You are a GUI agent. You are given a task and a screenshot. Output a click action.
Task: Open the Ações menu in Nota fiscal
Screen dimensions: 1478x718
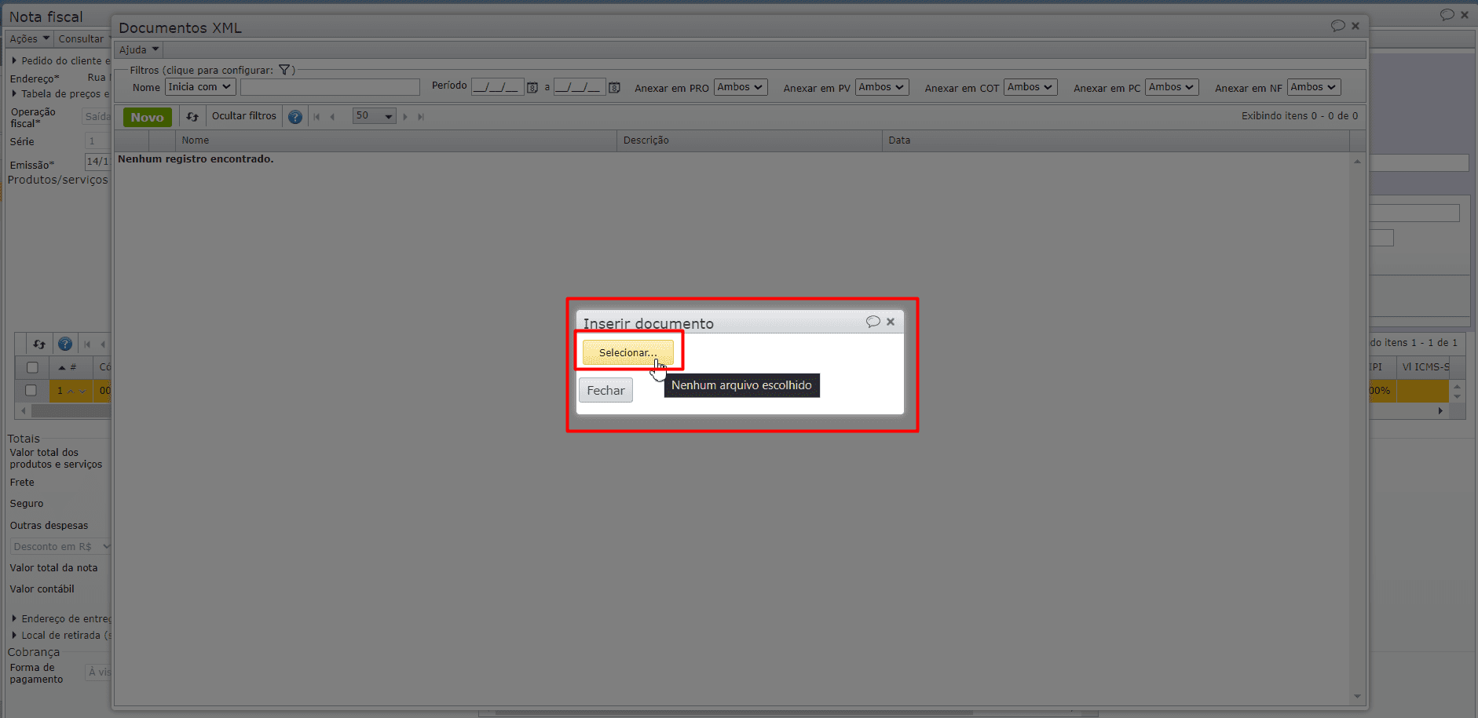tap(30, 38)
